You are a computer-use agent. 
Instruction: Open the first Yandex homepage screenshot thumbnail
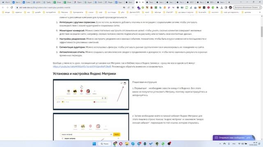coord(91,94)
